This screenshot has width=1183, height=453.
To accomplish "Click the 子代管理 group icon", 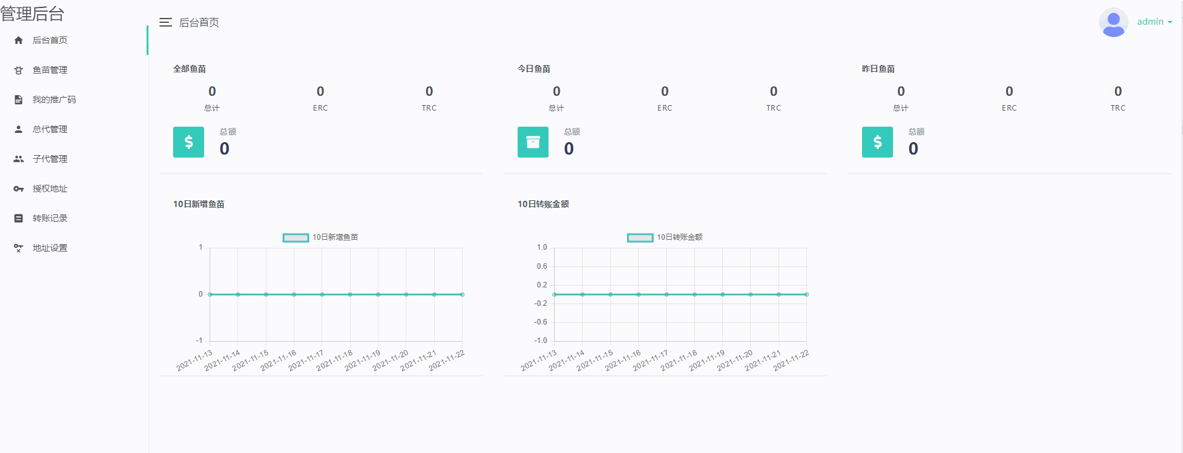I will point(19,159).
